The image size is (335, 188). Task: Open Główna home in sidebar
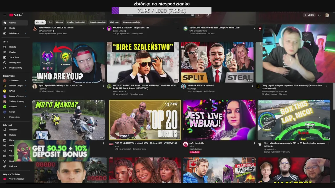15,23
